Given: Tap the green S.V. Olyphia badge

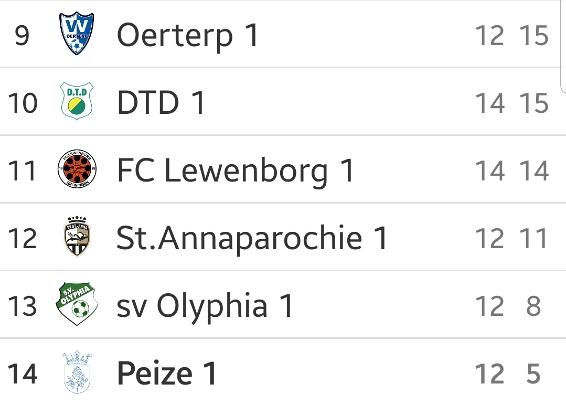Looking at the screenshot, I should [x=77, y=304].
